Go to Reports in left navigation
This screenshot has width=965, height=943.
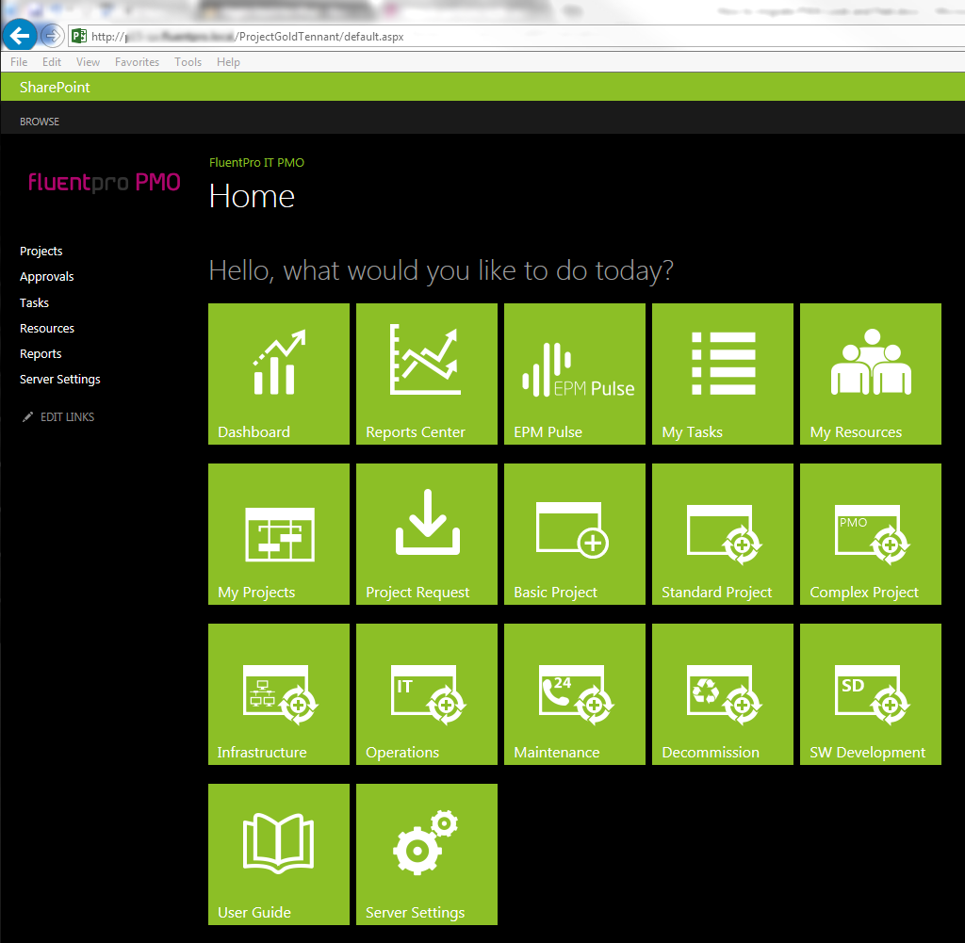click(41, 353)
